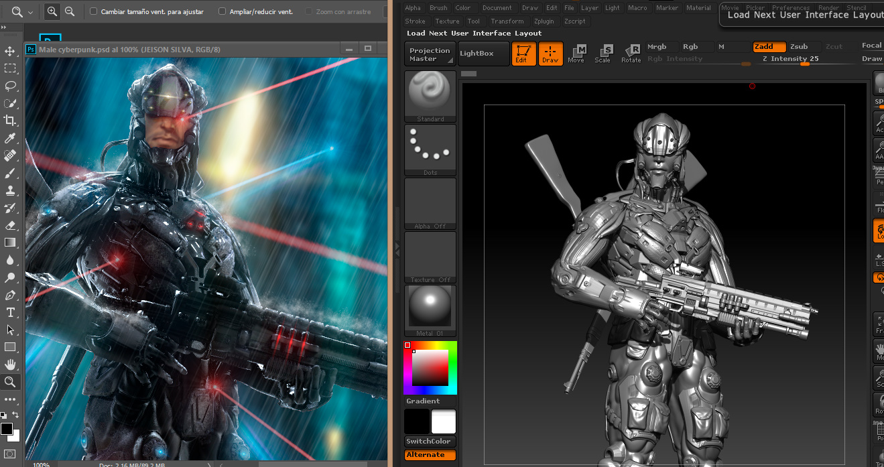This screenshot has width=884, height=467.
Task: Select the Brush tool in Photoshop
Action: [10, 173]
